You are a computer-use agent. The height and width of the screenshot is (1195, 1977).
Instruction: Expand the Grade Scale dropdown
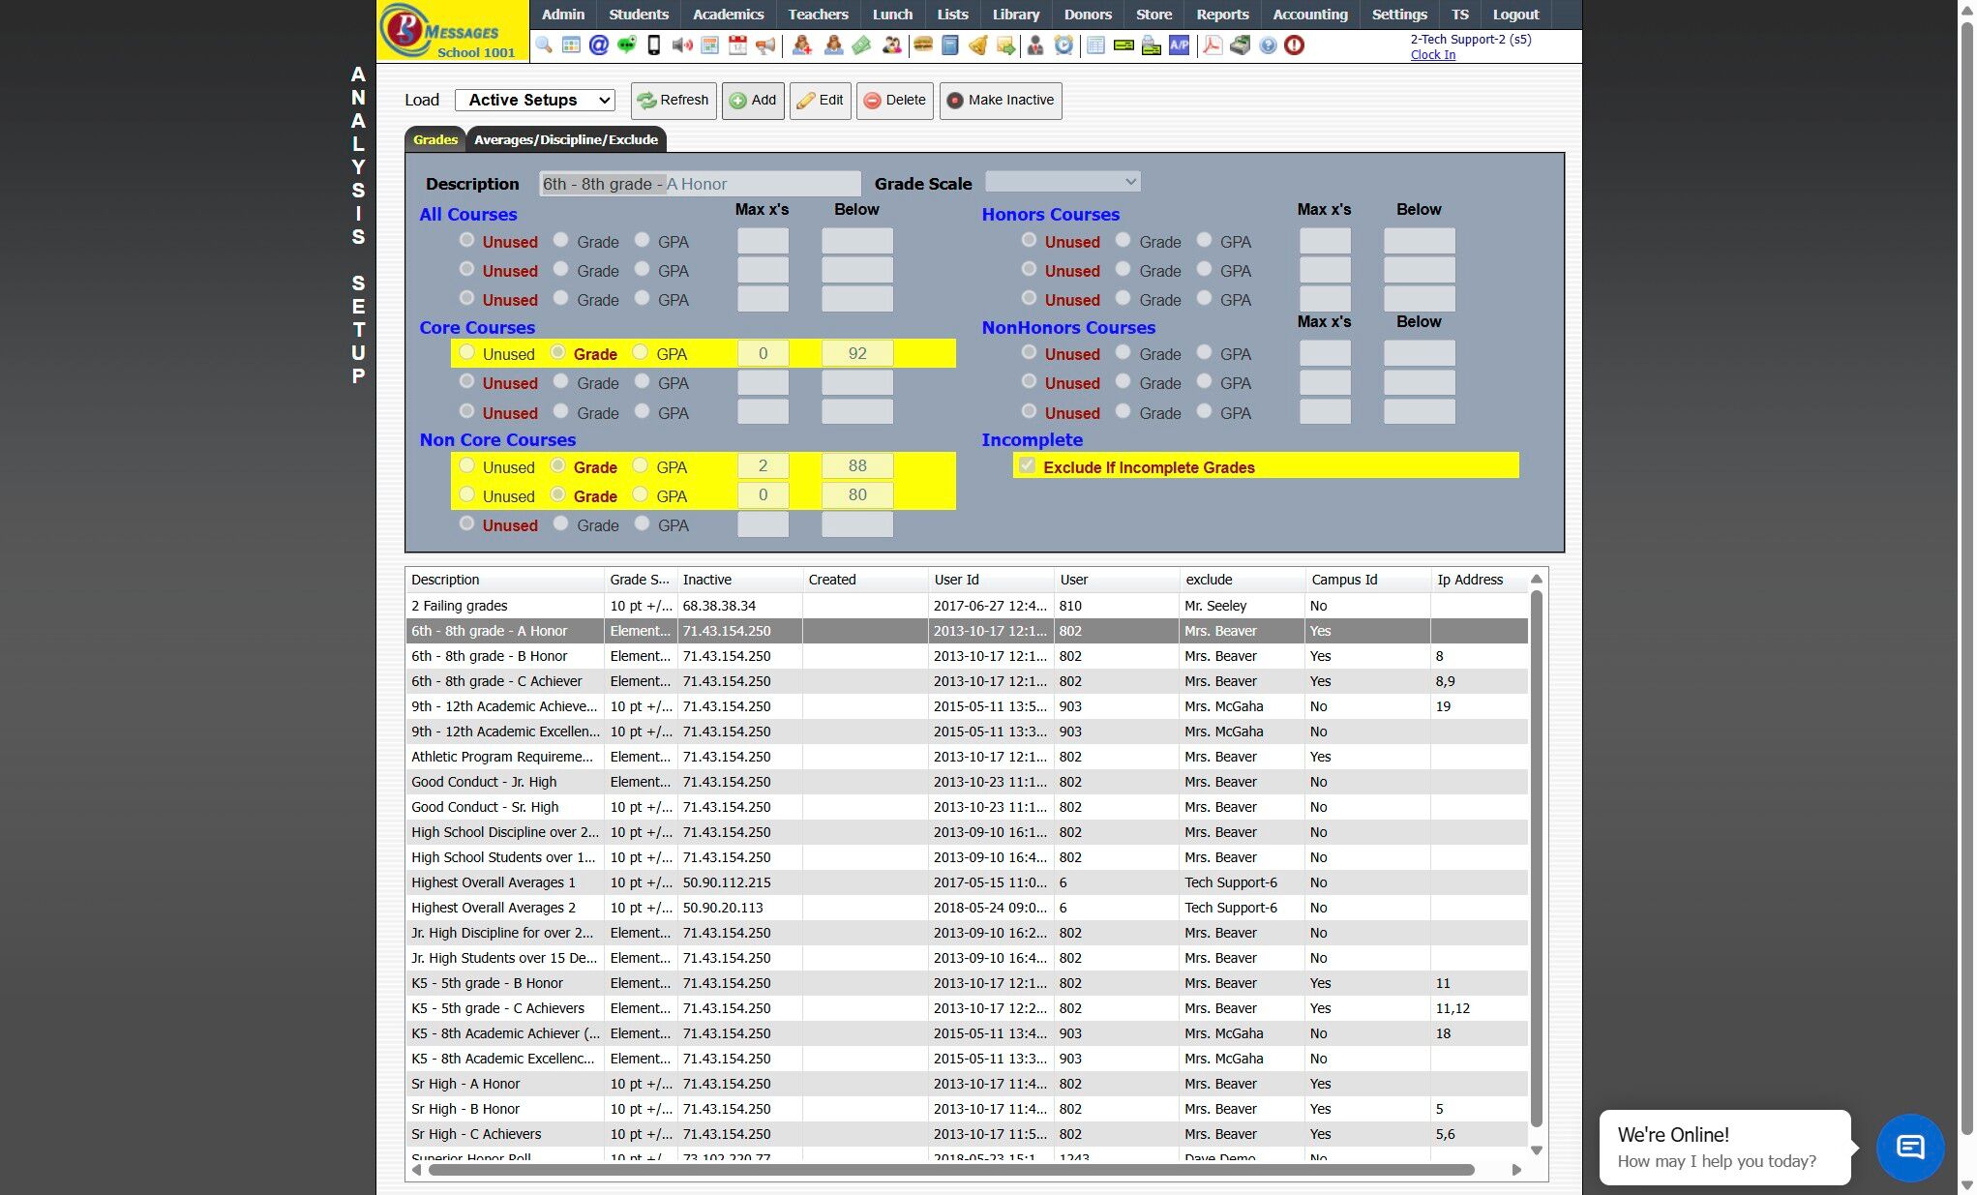(1063, 182)
